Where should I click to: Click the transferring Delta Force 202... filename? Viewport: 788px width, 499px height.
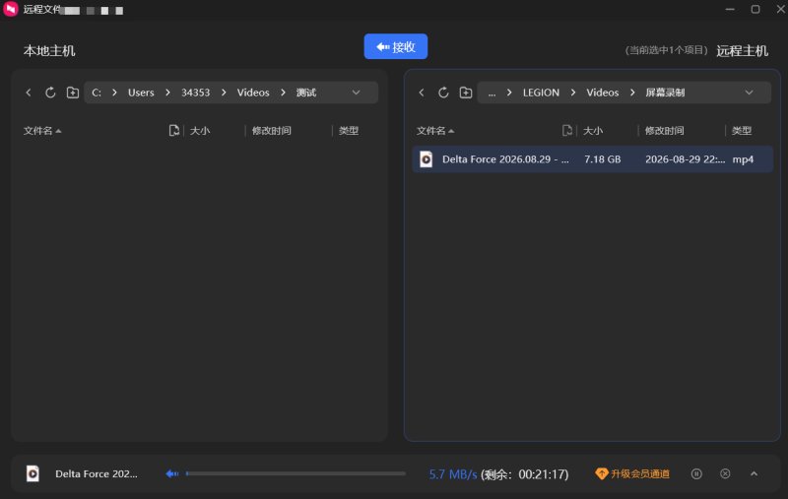(97, 473)
